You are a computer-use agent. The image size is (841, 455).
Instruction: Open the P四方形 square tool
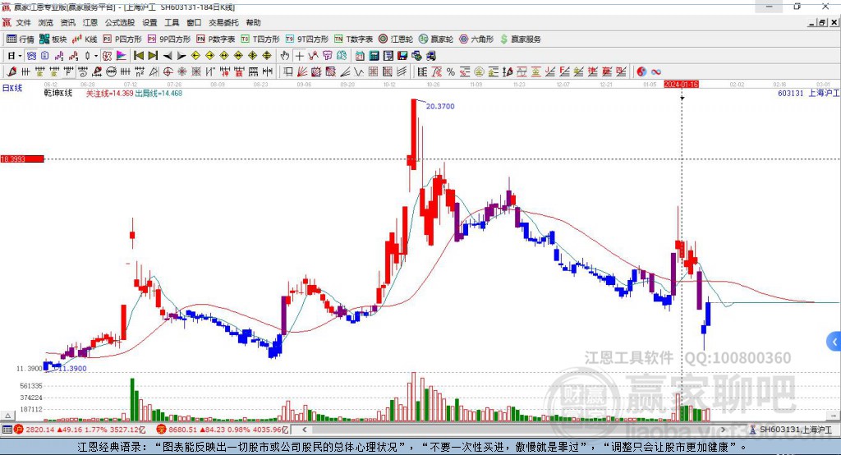[122, 39]
